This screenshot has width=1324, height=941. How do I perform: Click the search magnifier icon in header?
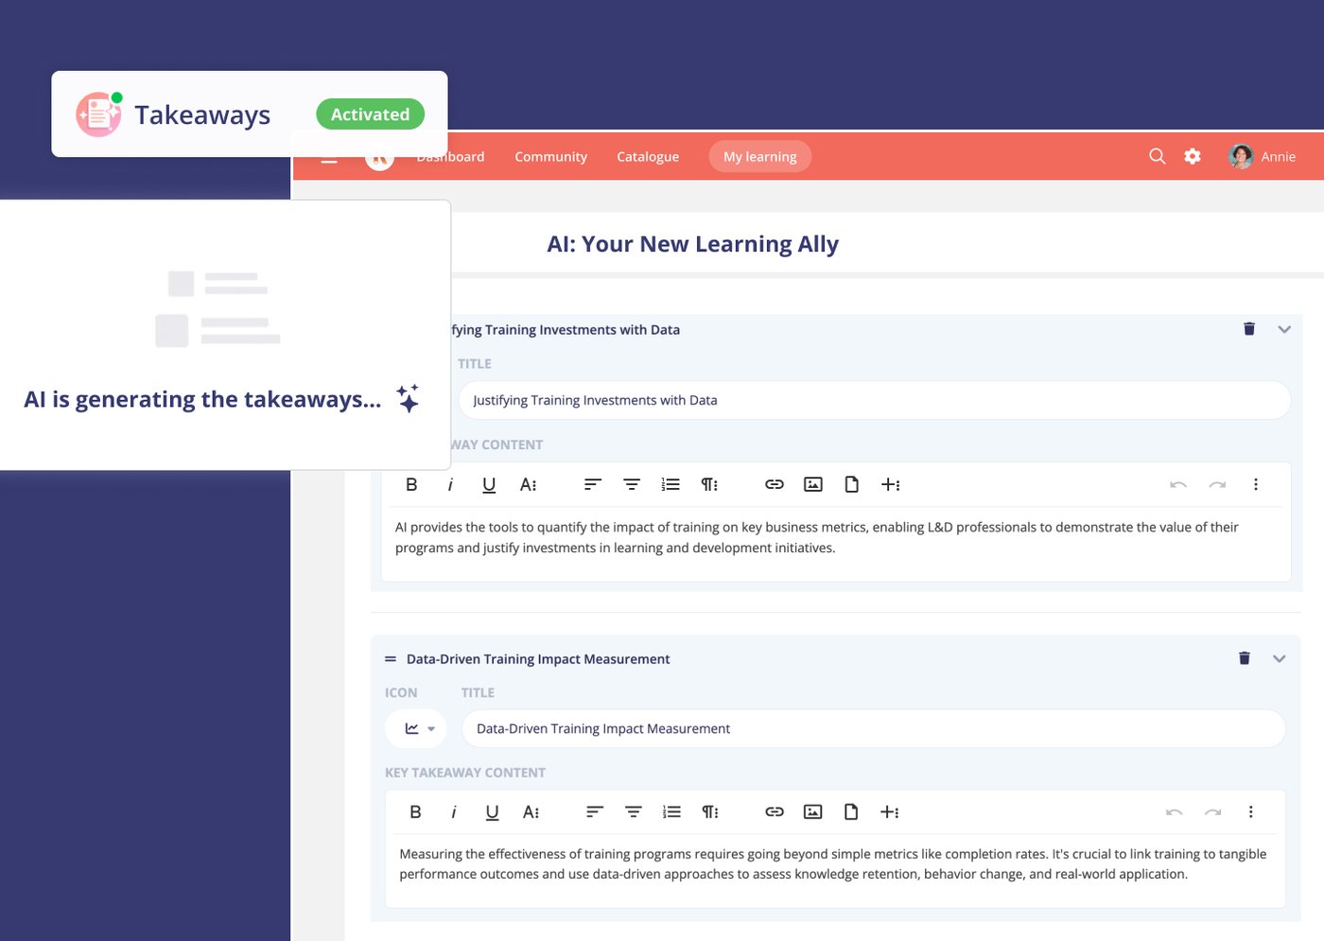(1157, 156)
